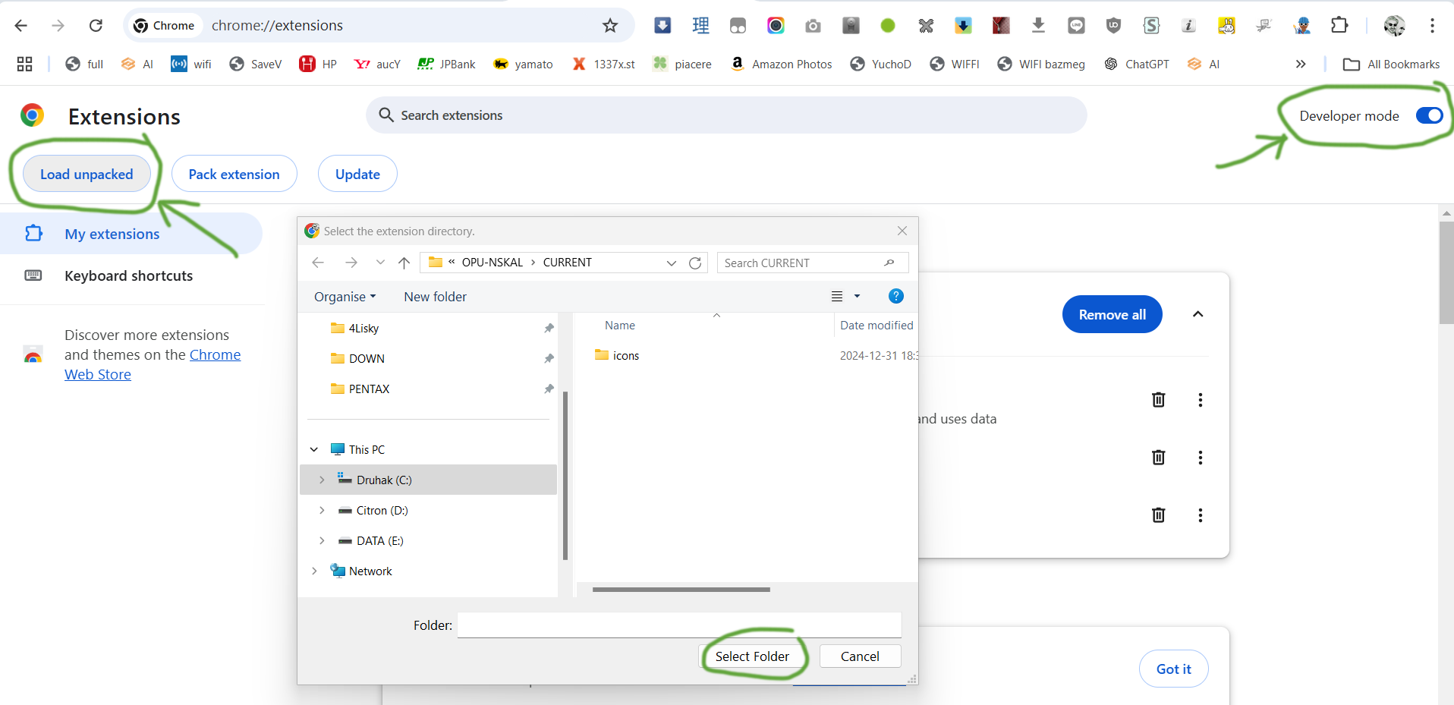
Task: Click the dialog help question mark icon
Action: (x=895, y=297)
